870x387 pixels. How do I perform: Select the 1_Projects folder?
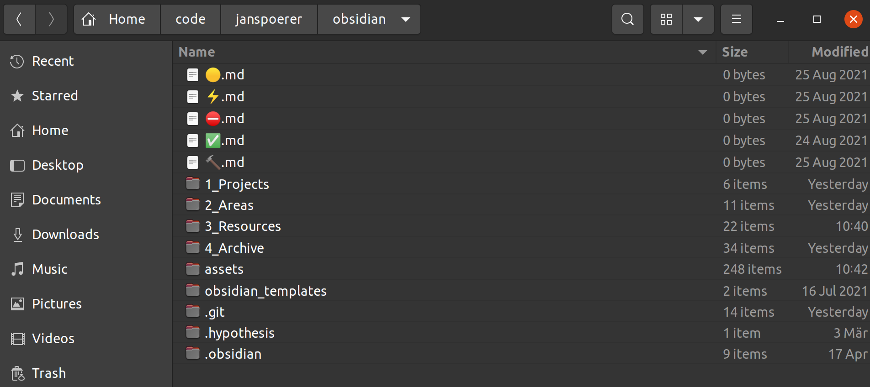pos(237,184)
